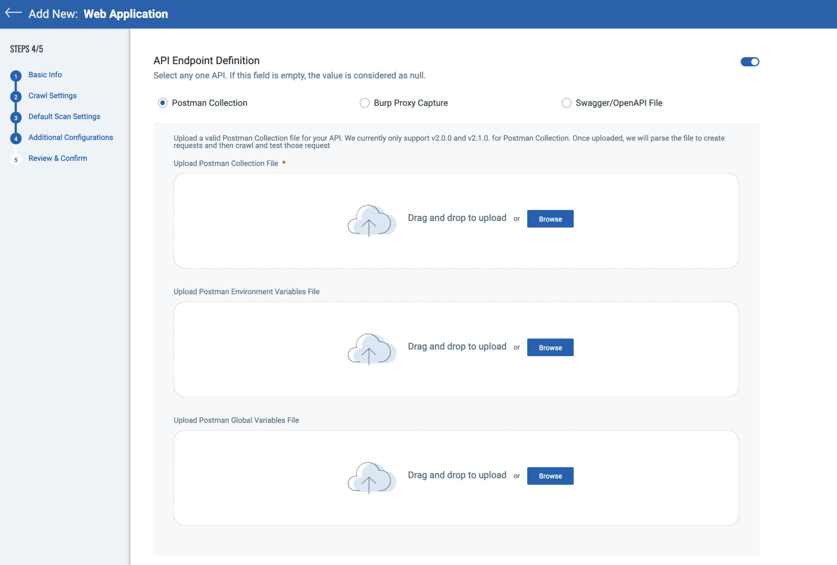The height and width of the screenshot is (565, 837).
Task: Click Browse for the Postman Collection File
Action: click(x=550, y=218)
